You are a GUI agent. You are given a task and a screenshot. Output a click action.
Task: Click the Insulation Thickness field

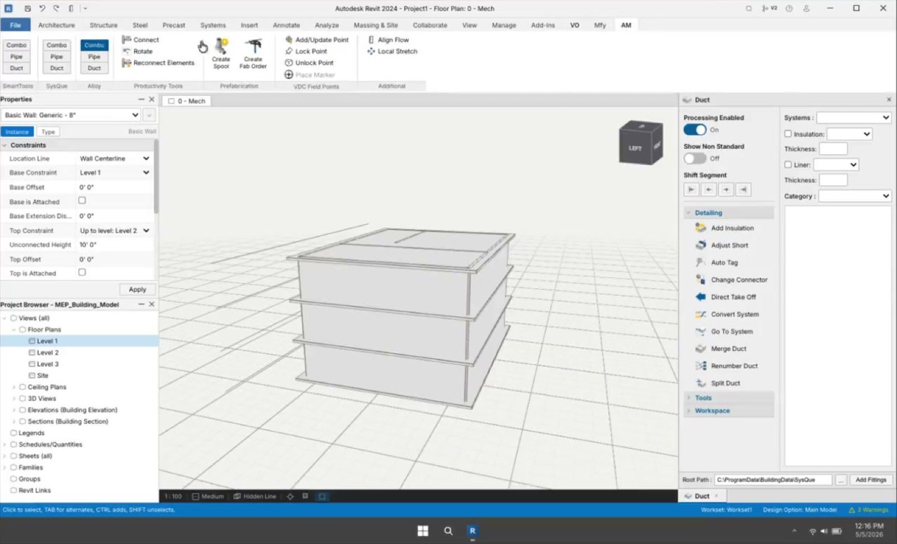833,149
